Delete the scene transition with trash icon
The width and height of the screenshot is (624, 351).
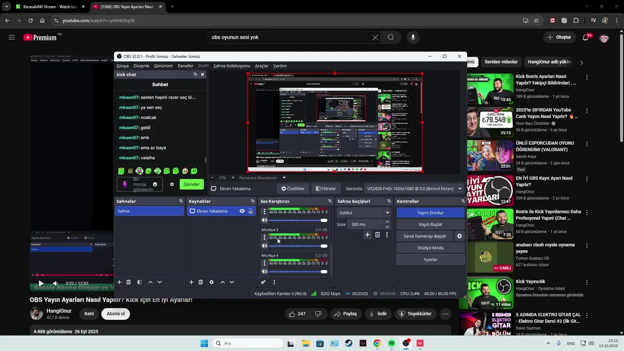[x=377, y=235]
